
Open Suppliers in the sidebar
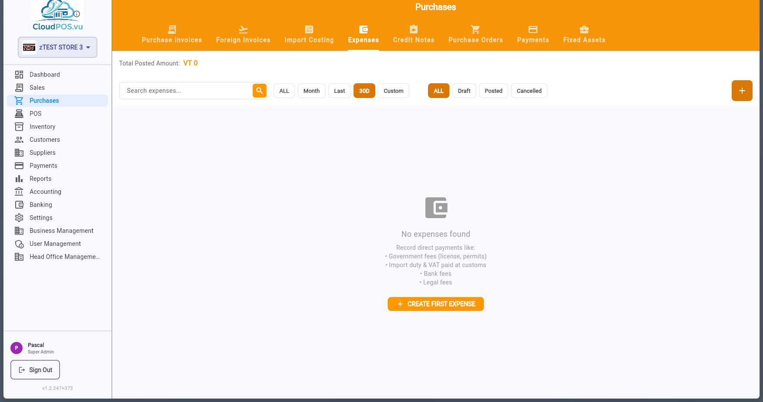pos(57,153)
